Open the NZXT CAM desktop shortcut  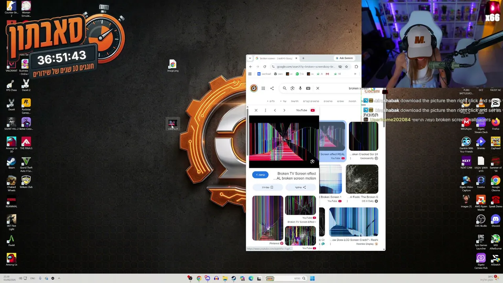[x=466, y=163]
